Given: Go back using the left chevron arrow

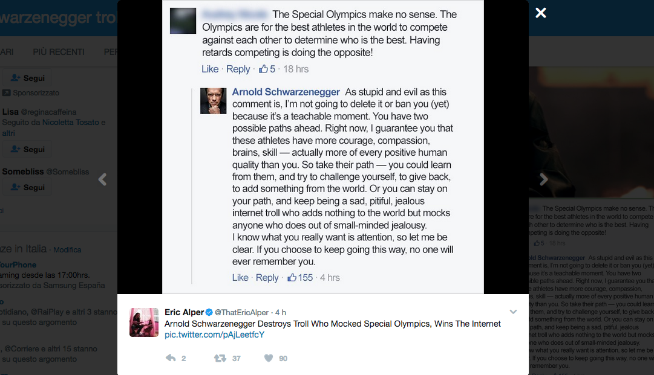Looking at the screenshot, I should (x=103, y=179).
